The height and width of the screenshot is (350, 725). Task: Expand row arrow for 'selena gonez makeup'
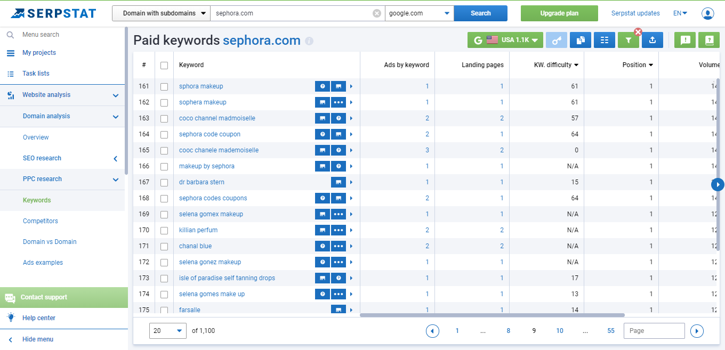(351, 262)
